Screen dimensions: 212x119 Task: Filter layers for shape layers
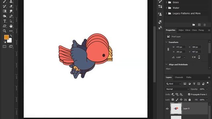199,84
